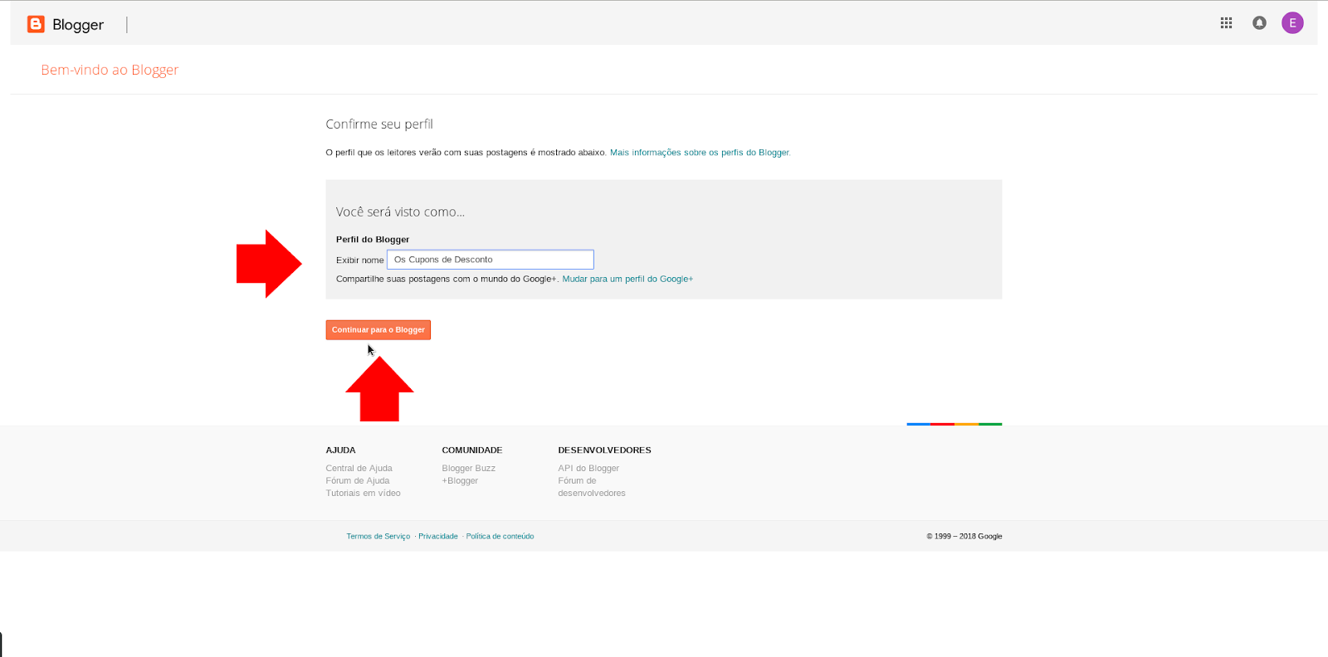Click the COMUNIDADE footer heading
The width and height of the screenshot is (1328, 657).
[x=472, y=450]
